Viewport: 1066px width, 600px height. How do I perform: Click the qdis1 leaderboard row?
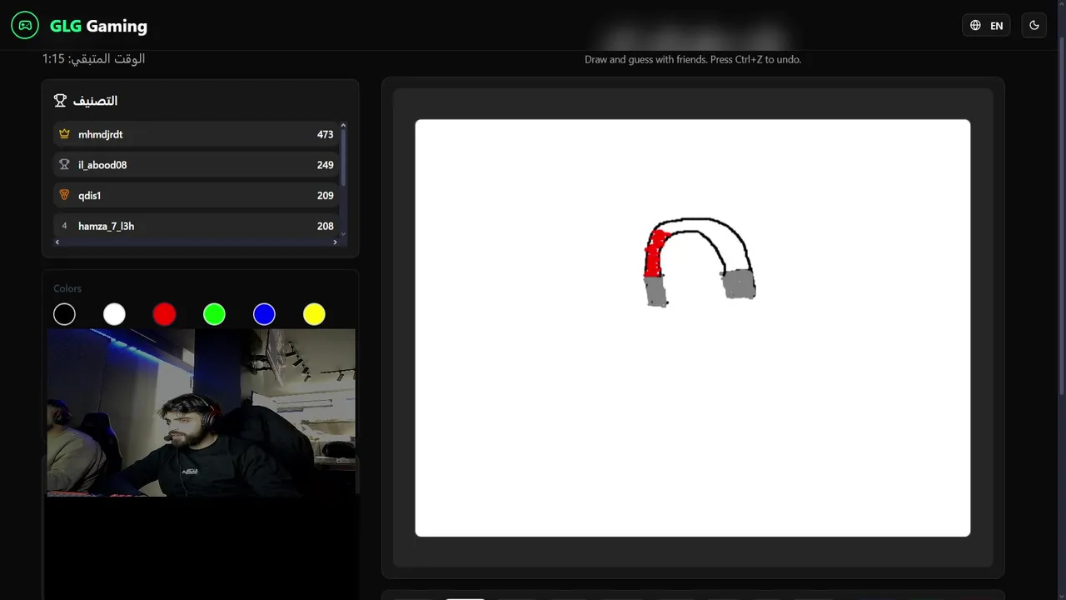tap(196, 196)
